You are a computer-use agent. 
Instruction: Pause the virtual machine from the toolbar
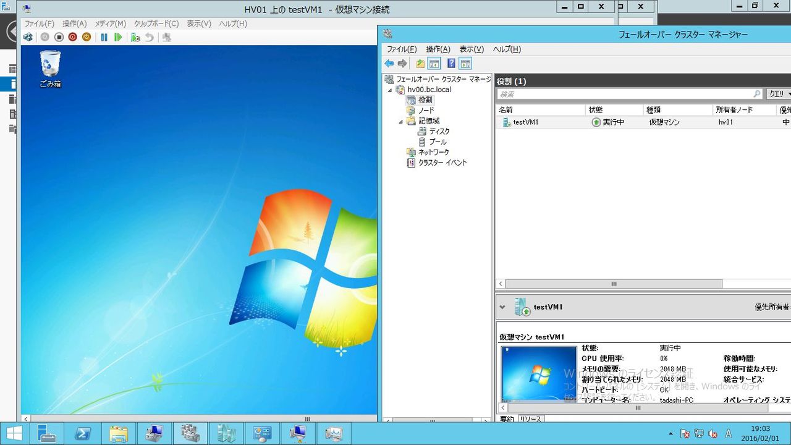coord(104,37)
